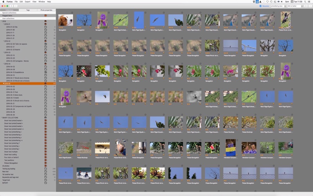This screenshot has height=196, width=313.
Task: Click the minus button beside the window controls
Action: [16, 6]
